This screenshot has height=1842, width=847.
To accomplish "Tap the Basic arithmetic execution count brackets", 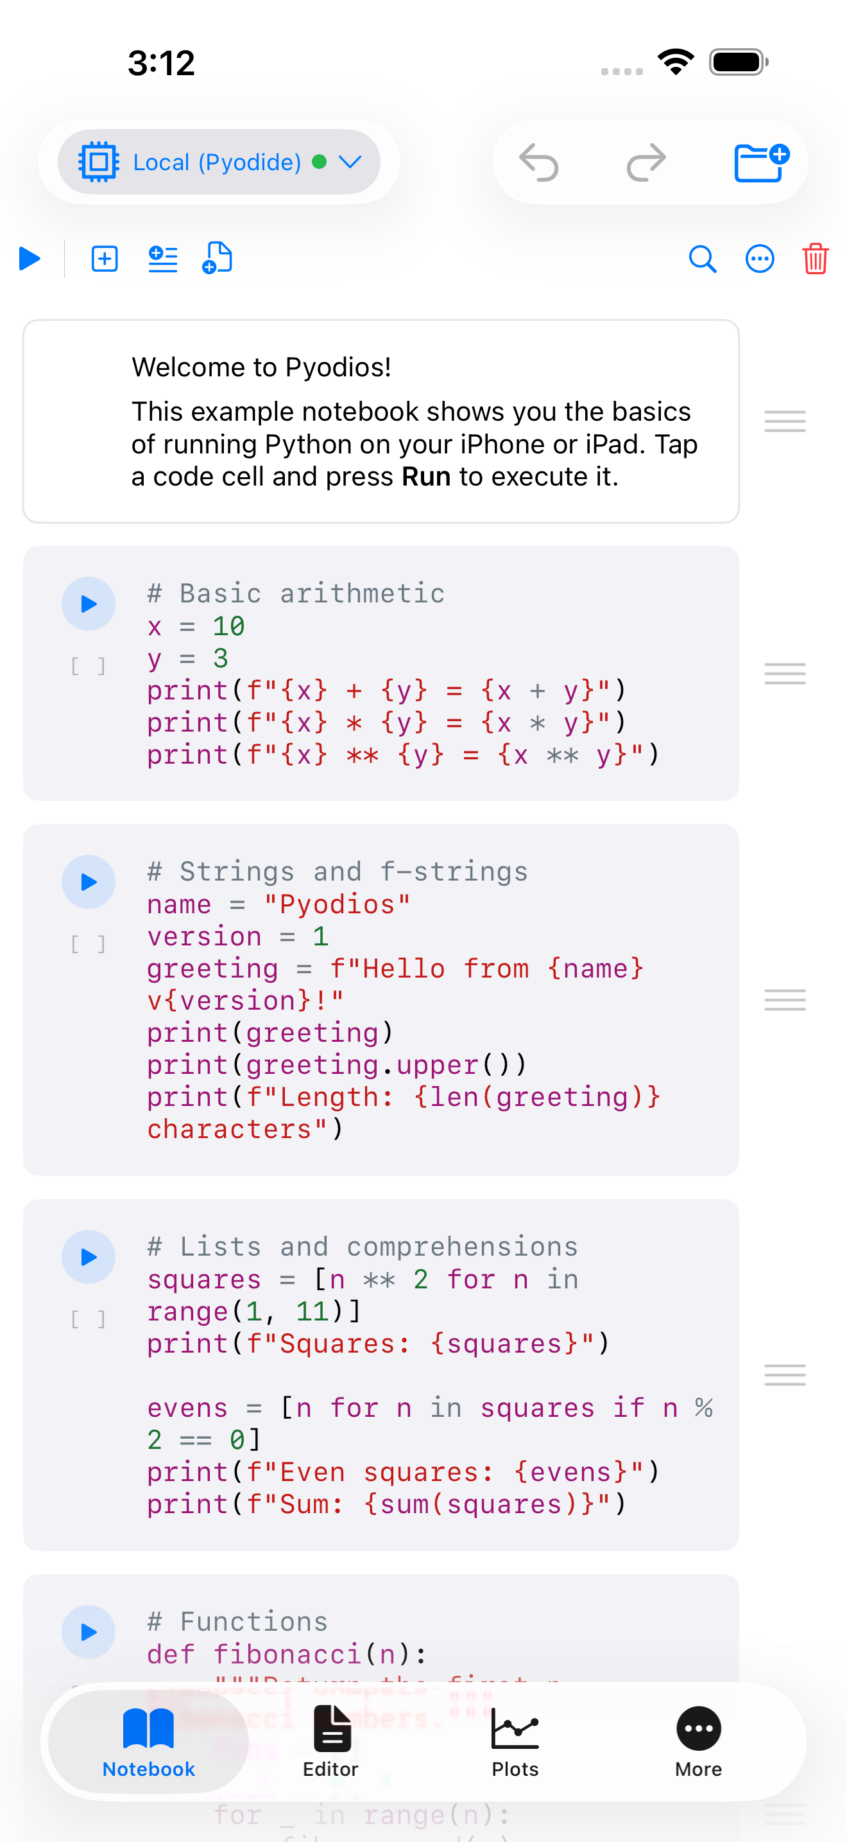I will [x=89, y=667].
